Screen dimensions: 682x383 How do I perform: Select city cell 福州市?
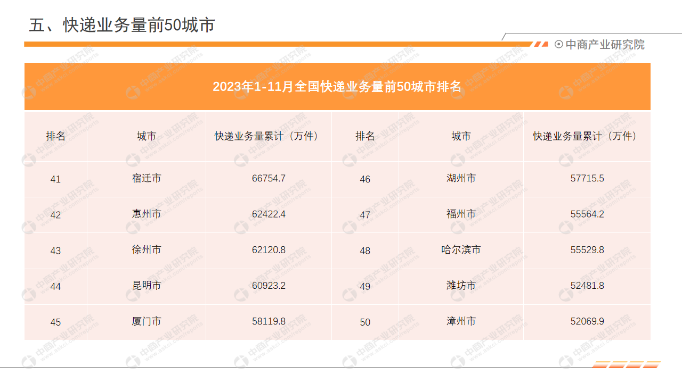[461, 214]
